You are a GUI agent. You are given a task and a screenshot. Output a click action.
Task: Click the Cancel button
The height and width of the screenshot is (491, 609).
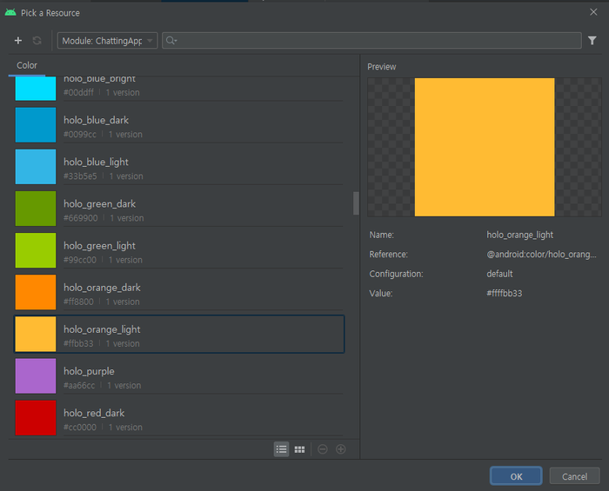(x=574, y=476)
